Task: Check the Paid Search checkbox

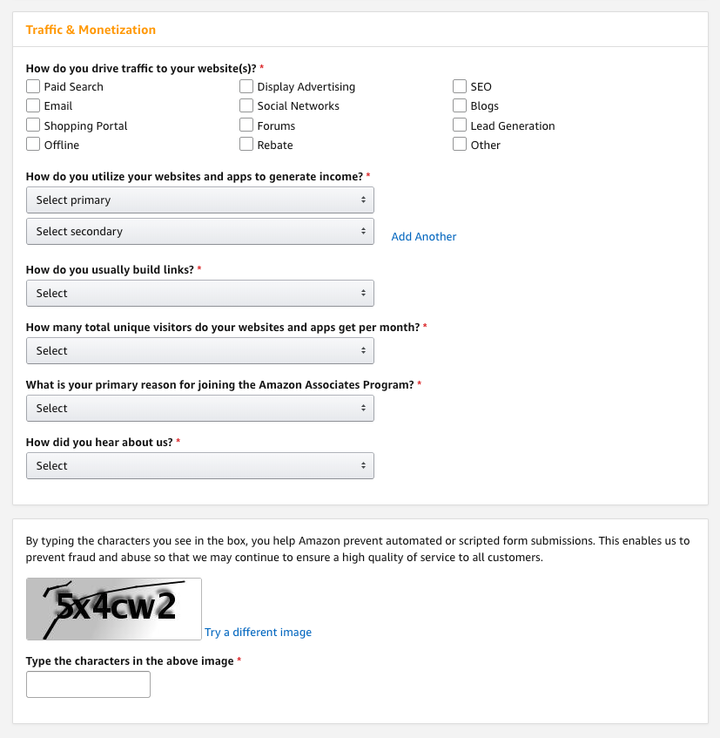Action: (x=33, y=86)
